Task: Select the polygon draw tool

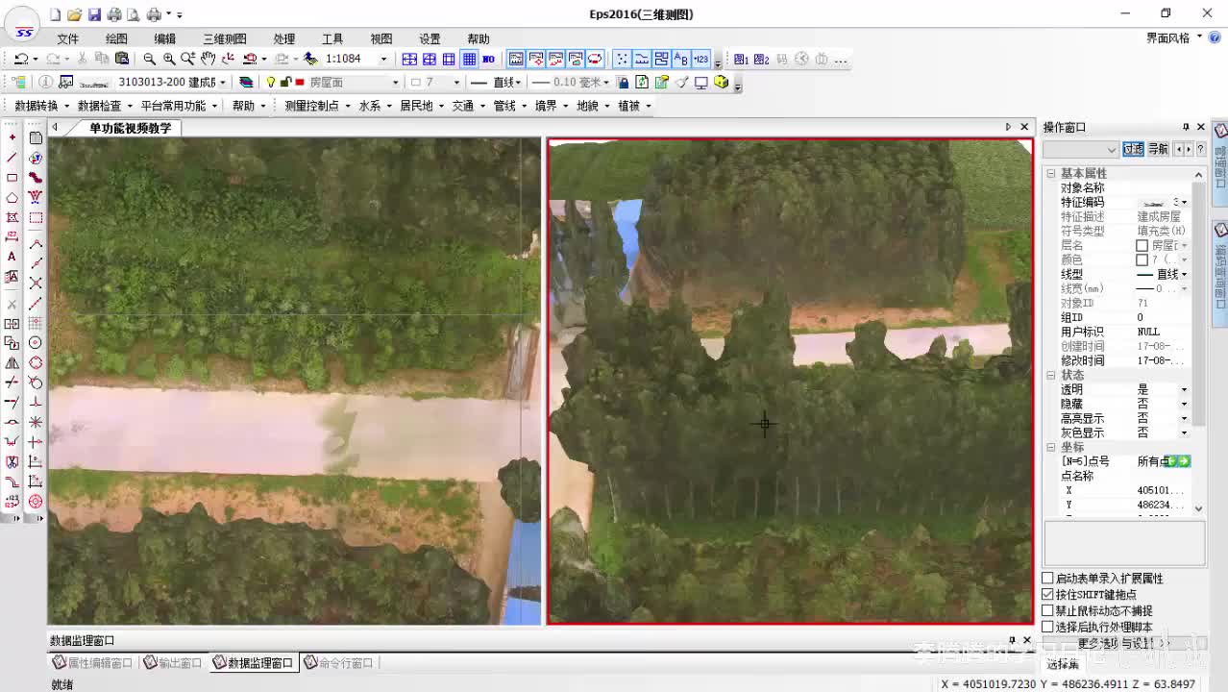Action: coord(12,198)
